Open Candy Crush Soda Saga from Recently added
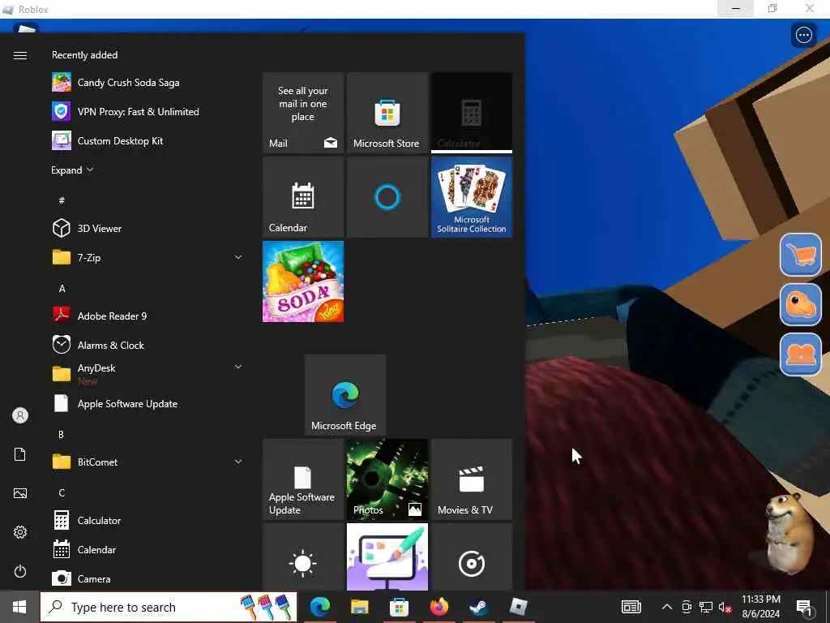Viewport: 830px width, 623px height. tap(147, 83)
